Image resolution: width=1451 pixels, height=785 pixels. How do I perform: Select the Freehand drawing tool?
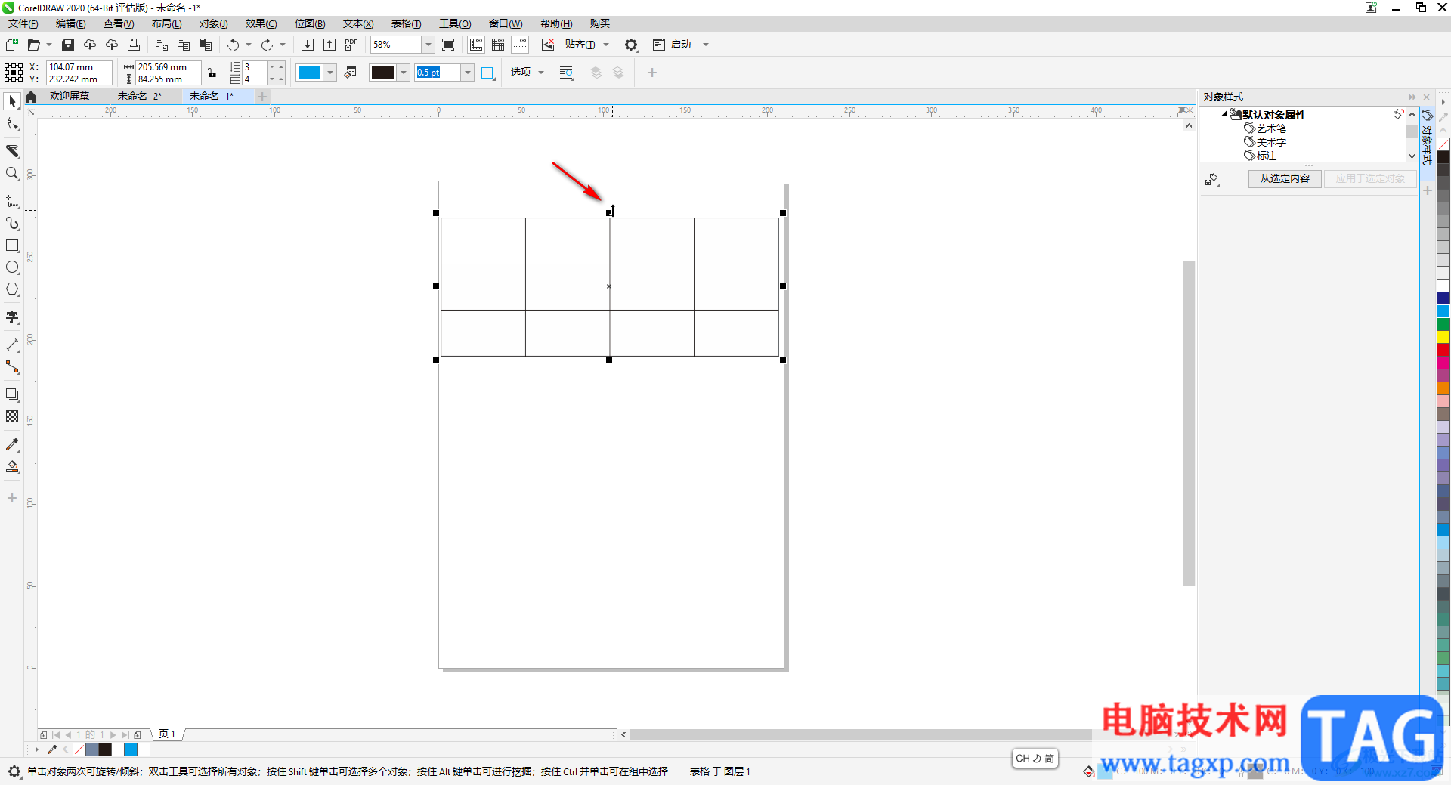coord(12,202)
